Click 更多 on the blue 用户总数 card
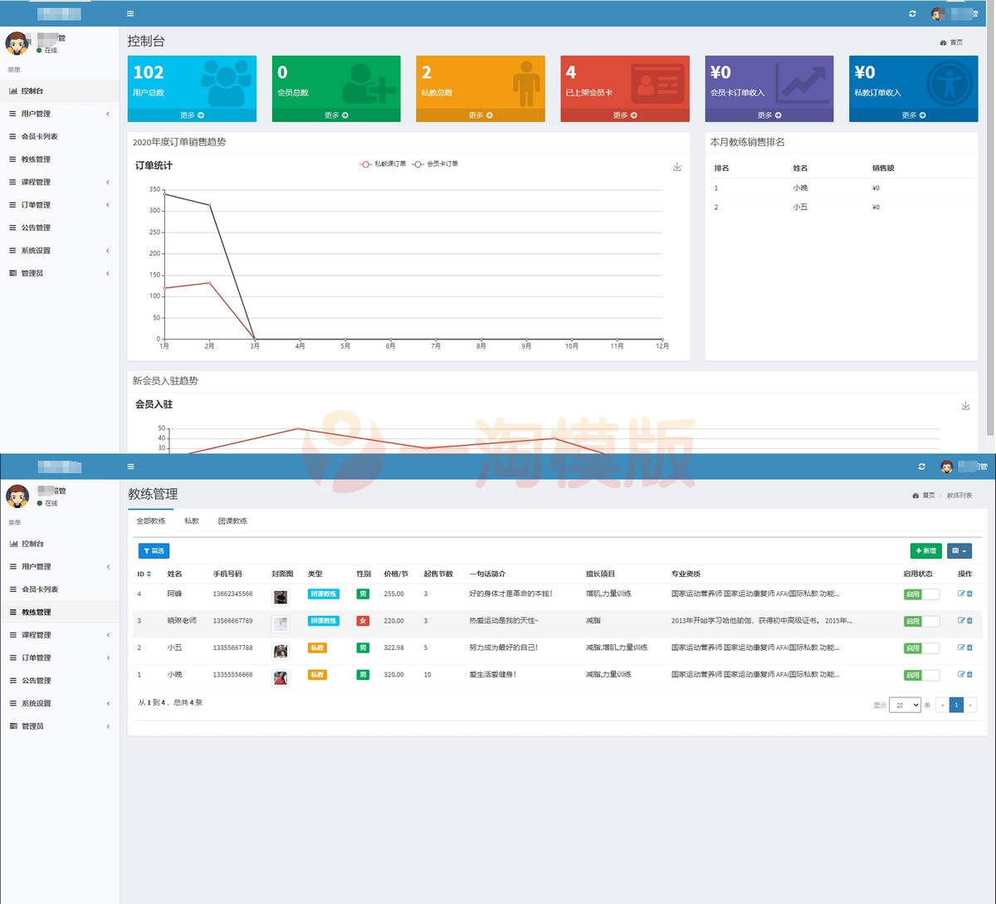Image resolution: width=996 pixels, height=904 pixels. tap(192, 115)
